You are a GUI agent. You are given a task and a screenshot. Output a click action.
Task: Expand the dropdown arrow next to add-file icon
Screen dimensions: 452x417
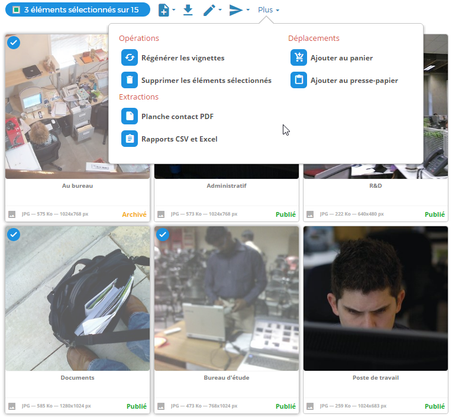coord(173,10)
